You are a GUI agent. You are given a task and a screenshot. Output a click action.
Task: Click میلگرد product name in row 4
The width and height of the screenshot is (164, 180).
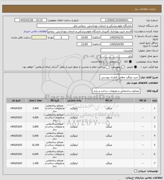coord(109,136)
